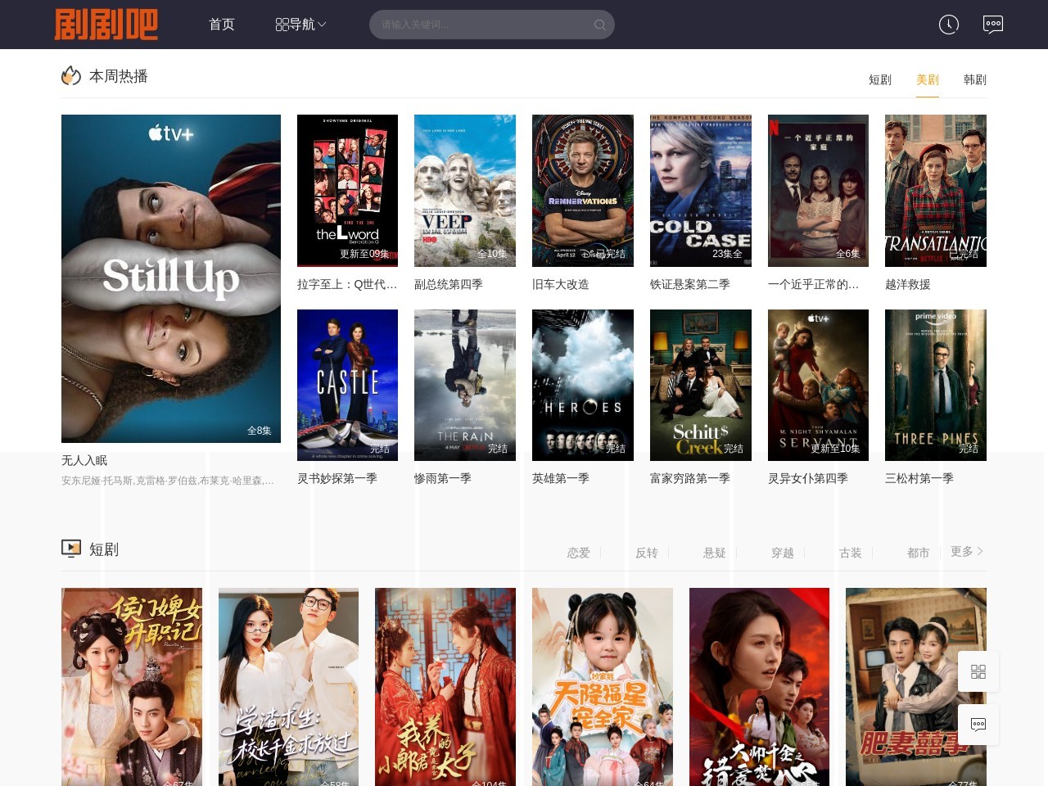
Task: Click the search magnifier icon
Action: (x=599, y=25)
